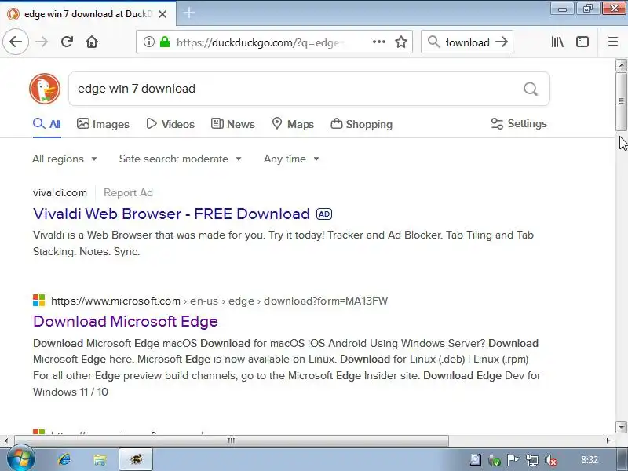Viewport: 628px width, 471px height.
Task: Open the Safe search: moderate dropdown
Action: click(181, 159)
